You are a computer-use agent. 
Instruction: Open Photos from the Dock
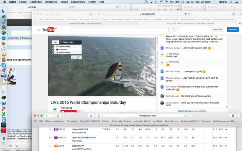(3, 43)
